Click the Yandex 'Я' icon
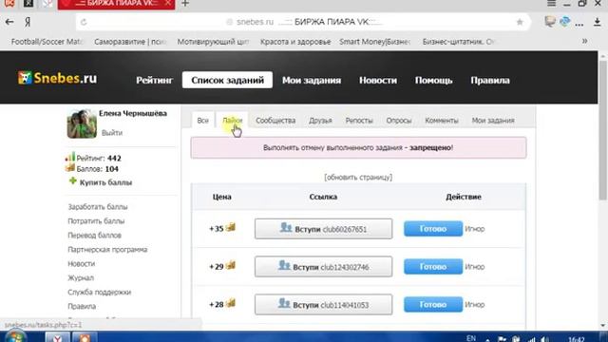The width and height of the screenshot is (608, 342). pyautogui.click(x=28, y=22)
